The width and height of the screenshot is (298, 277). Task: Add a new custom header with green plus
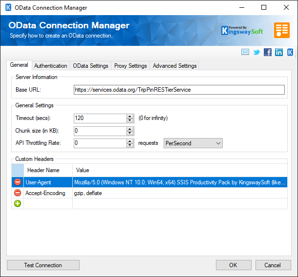18,203
